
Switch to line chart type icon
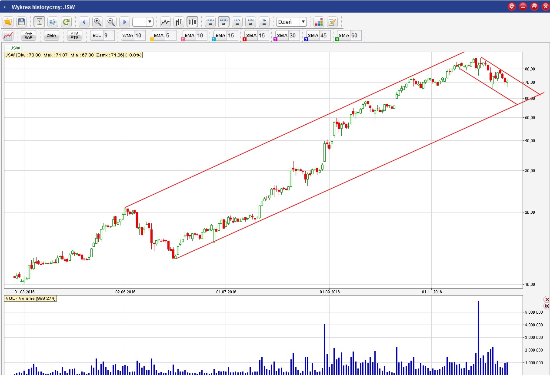(x=165, y=22)
